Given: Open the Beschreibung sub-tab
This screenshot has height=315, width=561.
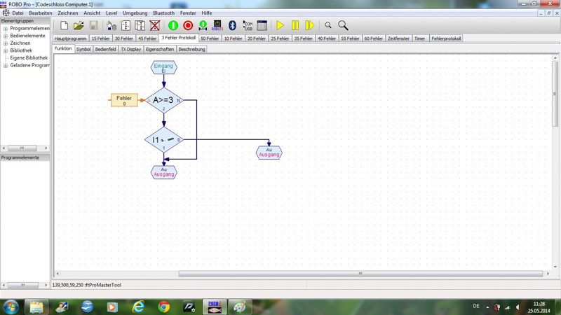Looking at the screenshot, I should coord(191,49).
